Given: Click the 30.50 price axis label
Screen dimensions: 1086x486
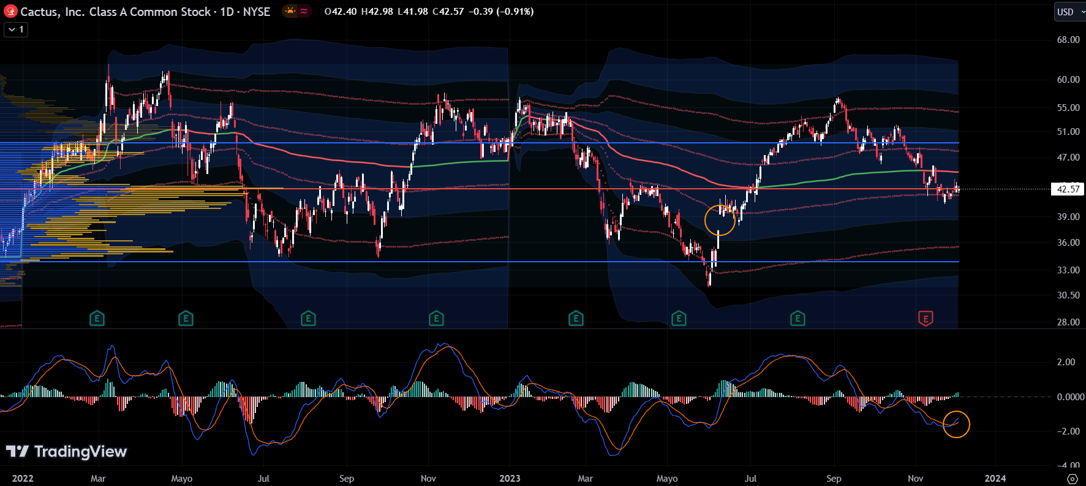Looking at the screenshot, I should [x=1068, y=295].
